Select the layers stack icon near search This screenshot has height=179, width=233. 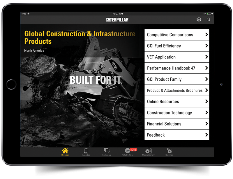pyautogui.click(x=199, y=19)
